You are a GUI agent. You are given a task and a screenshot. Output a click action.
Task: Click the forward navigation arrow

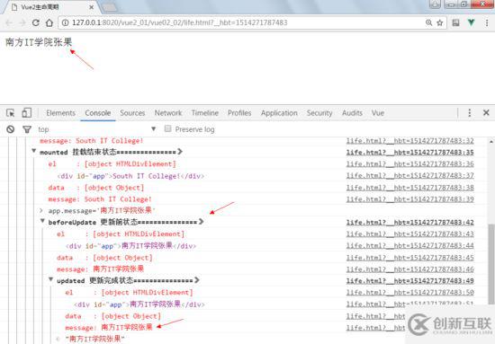(x=22, y=22)
